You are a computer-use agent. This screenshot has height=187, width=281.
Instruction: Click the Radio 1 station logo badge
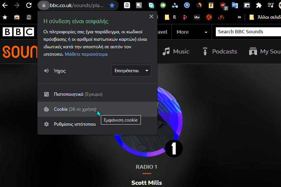pyautogui.click(x=173, y=148)
